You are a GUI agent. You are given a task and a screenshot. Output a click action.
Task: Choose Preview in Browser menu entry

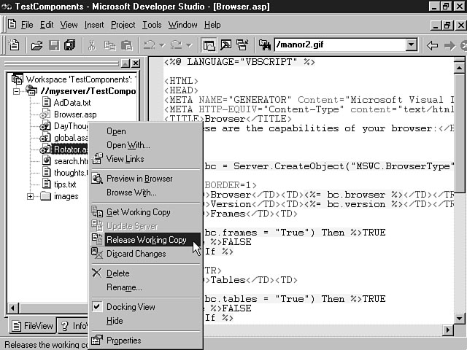[139, 179]
